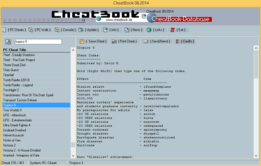Open the Links toolbar button
Viewport: 261px width, 166px height.
(x=156, y=30)
